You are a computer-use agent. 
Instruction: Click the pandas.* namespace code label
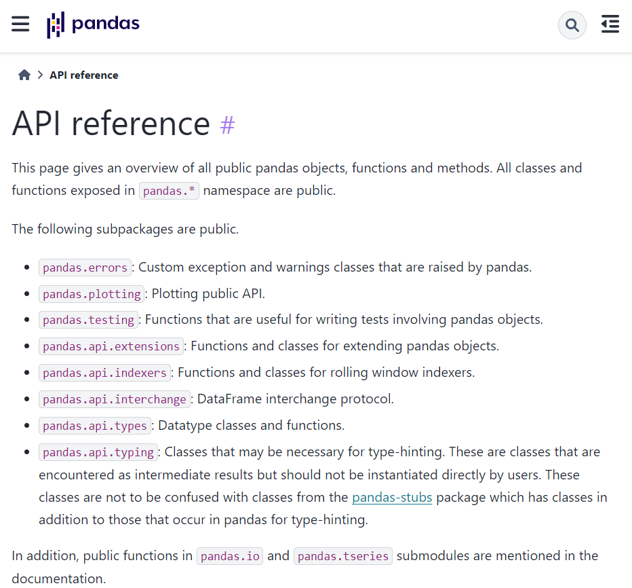(x=169, y=191)
